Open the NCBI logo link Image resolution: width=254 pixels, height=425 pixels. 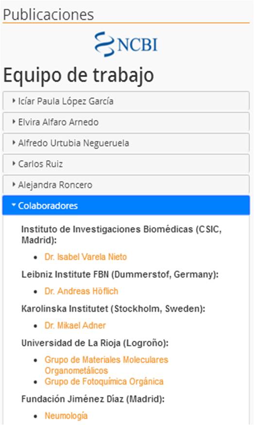tap(126, 44)
